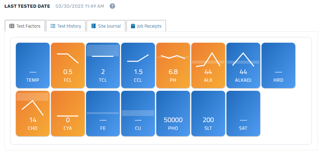Viewport: 323px width, 155px height.
Task: Open the TEMP test factor tile
Action: (x=33, y=66)
